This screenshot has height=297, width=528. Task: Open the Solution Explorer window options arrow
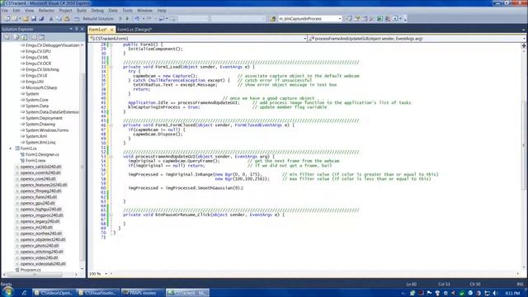point(71,30)
